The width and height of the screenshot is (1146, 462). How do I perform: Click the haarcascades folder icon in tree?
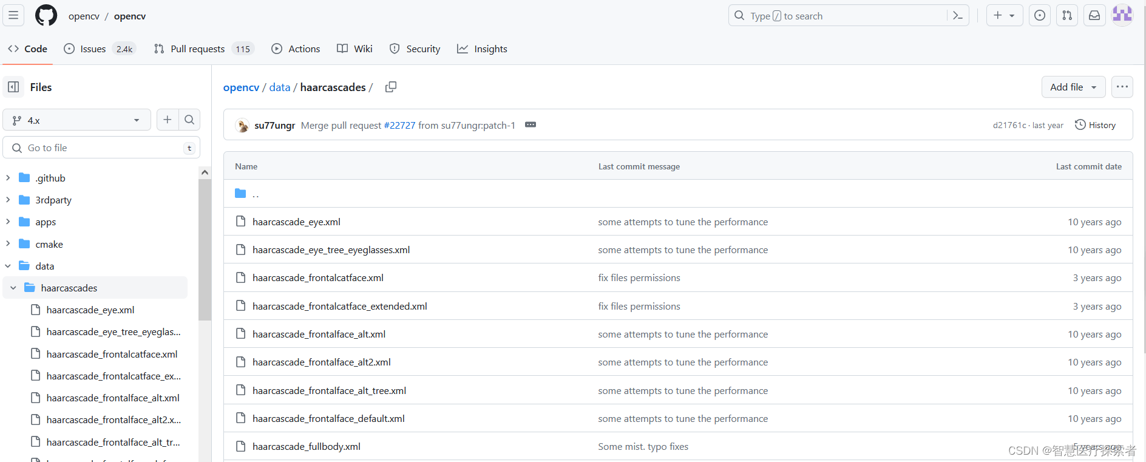click(x=30, y=288)
